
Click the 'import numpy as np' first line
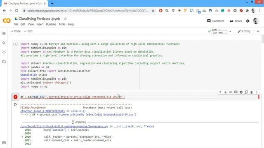100,44
